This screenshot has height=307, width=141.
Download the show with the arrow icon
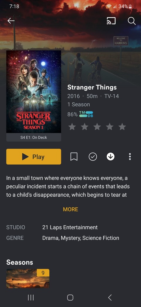pos(110,157)
